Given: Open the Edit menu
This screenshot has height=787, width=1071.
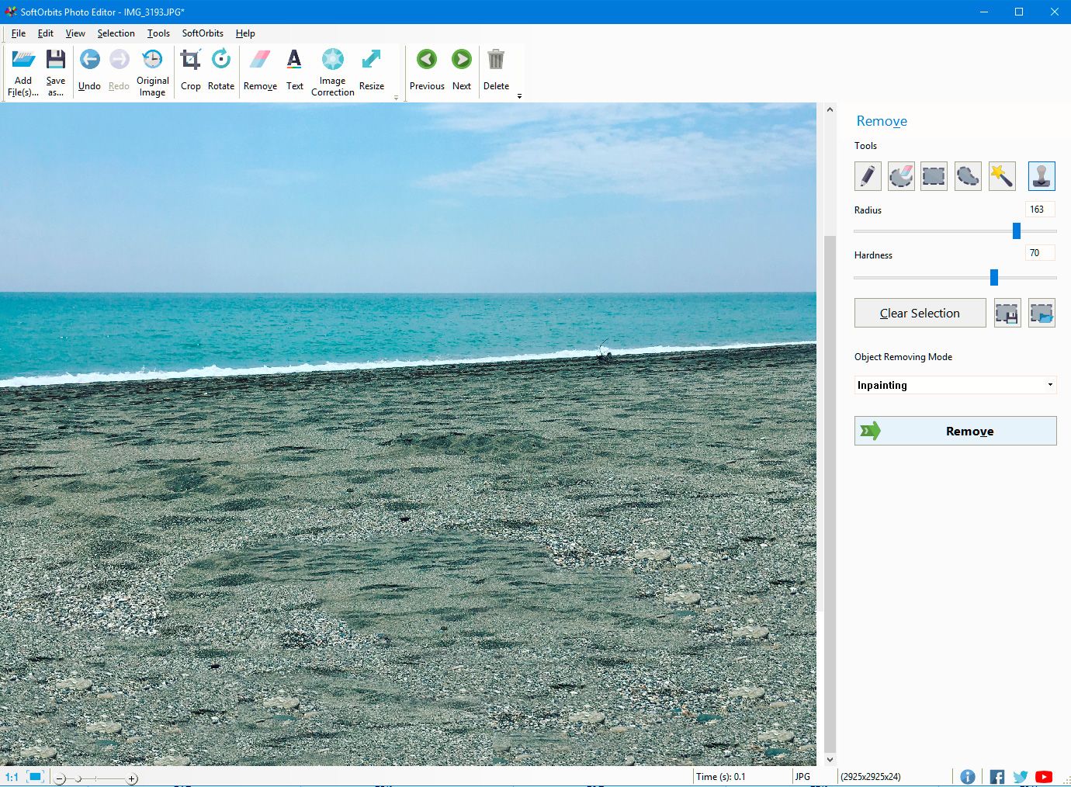Looking at the screenshot, I should pyautogui.click(x=46, y=33).
